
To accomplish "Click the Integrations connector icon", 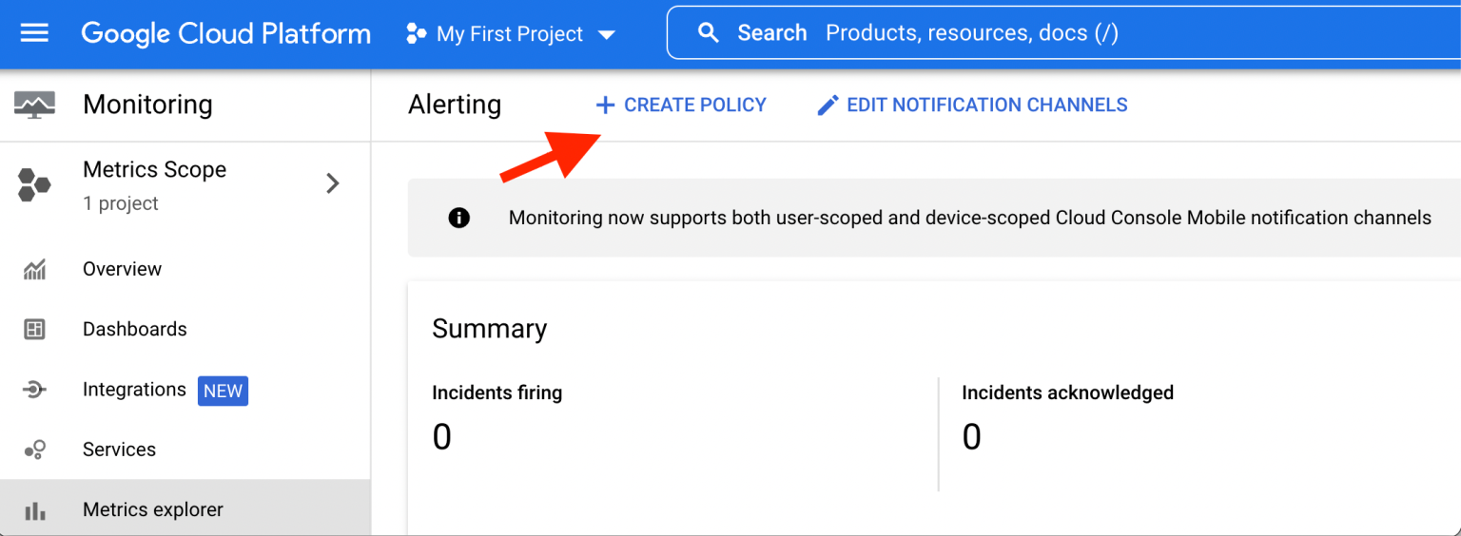I will (35, 390).
